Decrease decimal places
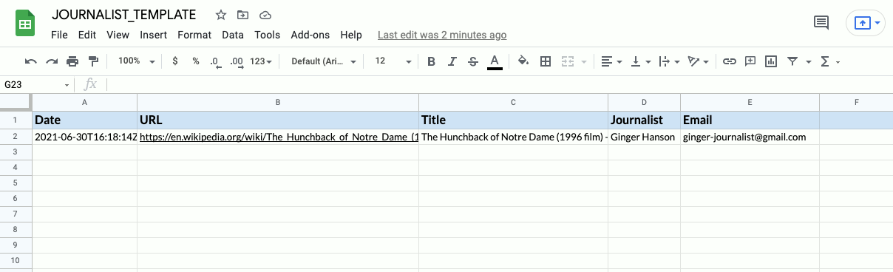The image size is (893, 272). tap(215, 61)
